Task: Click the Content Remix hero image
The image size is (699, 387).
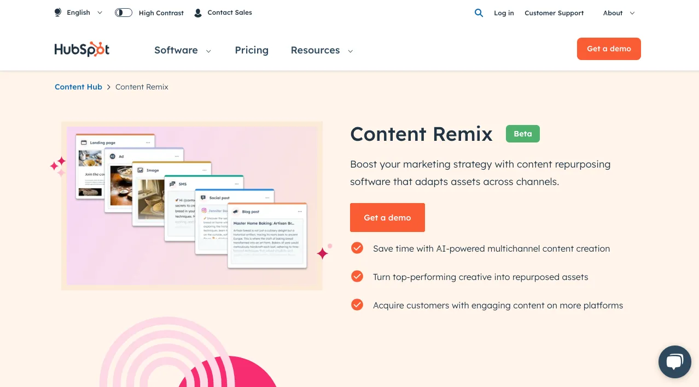Action: 192,206
